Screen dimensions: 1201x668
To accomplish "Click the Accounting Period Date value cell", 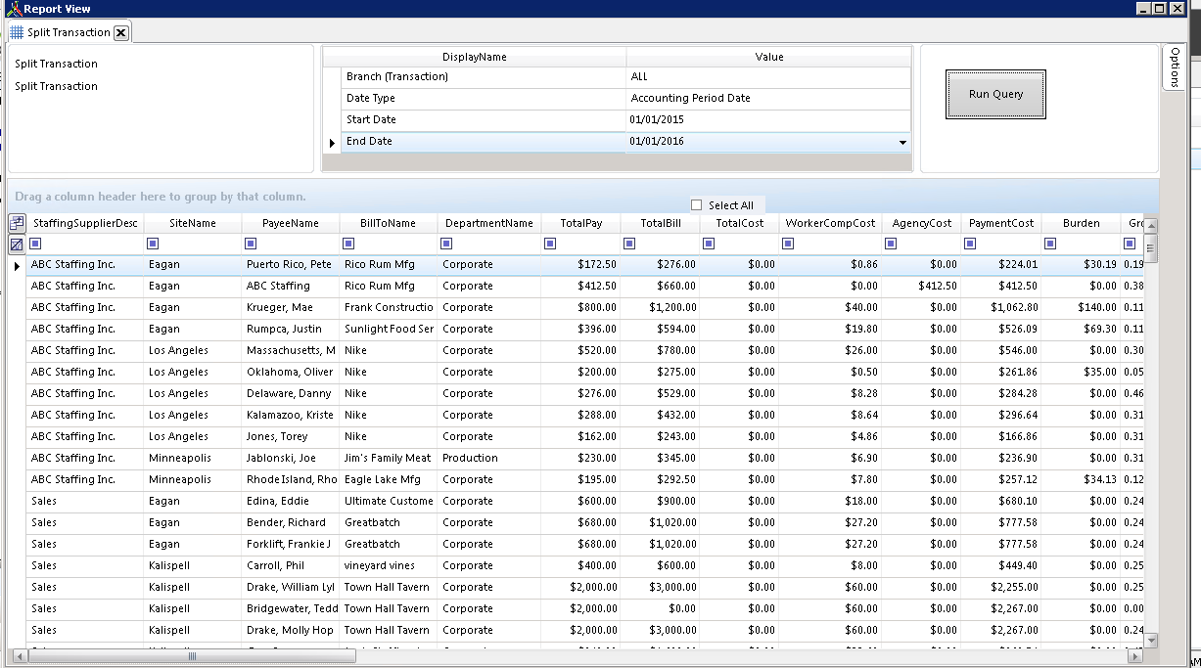I will [768, 99].
